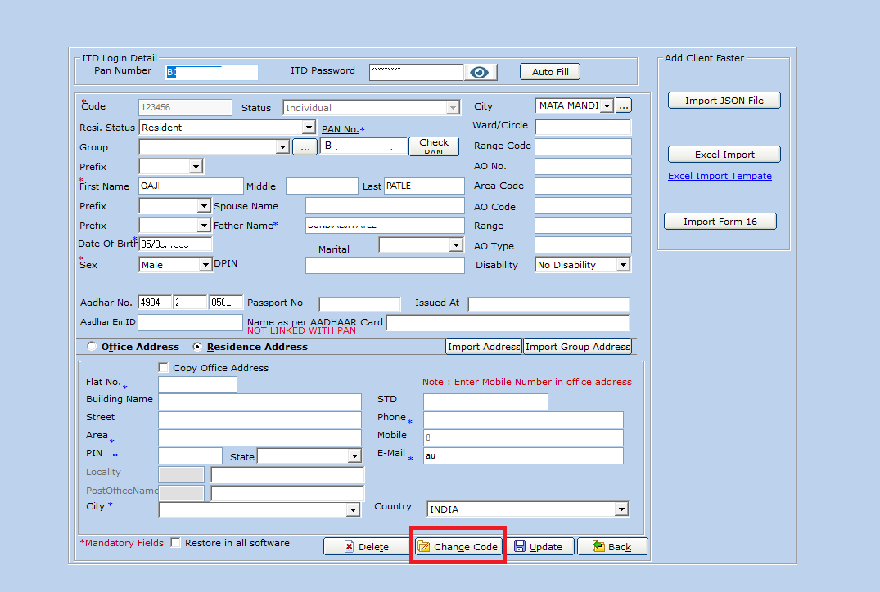880x592 pixels.
Task: Click the Area Code field
Action: (583, 186)
